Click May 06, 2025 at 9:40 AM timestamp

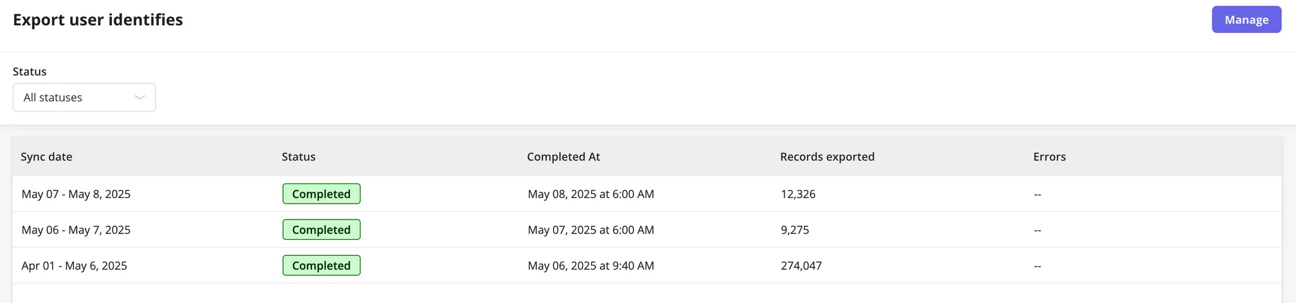[591, 266]
